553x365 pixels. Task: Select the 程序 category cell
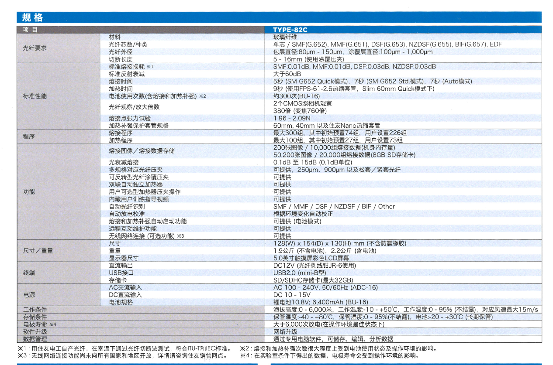[29, 136]
